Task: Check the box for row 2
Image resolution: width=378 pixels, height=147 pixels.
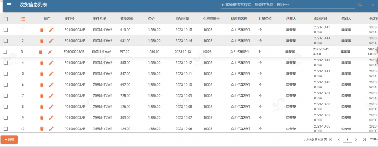Action: click(6, 40)
